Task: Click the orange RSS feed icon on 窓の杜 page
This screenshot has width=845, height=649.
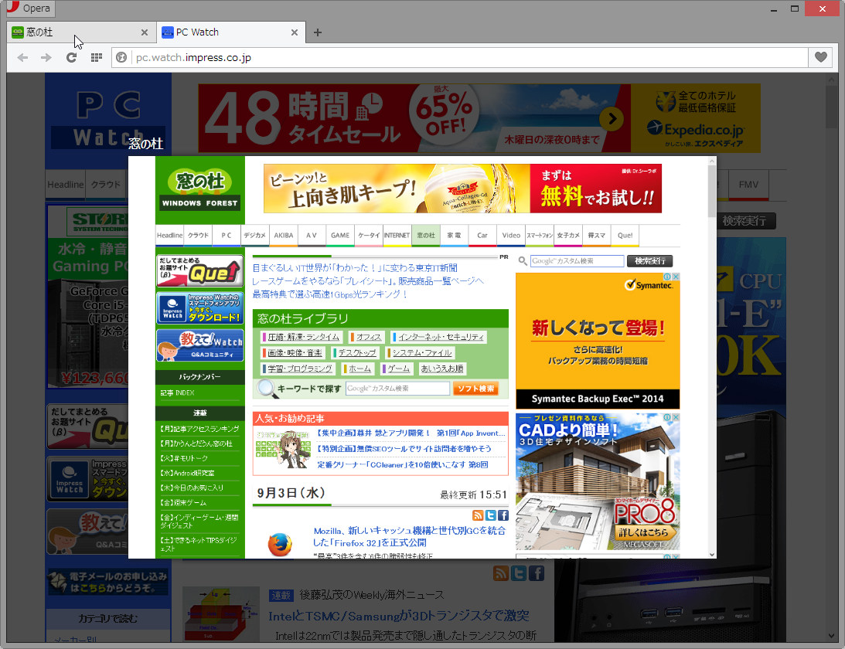Action: point(478,515)
